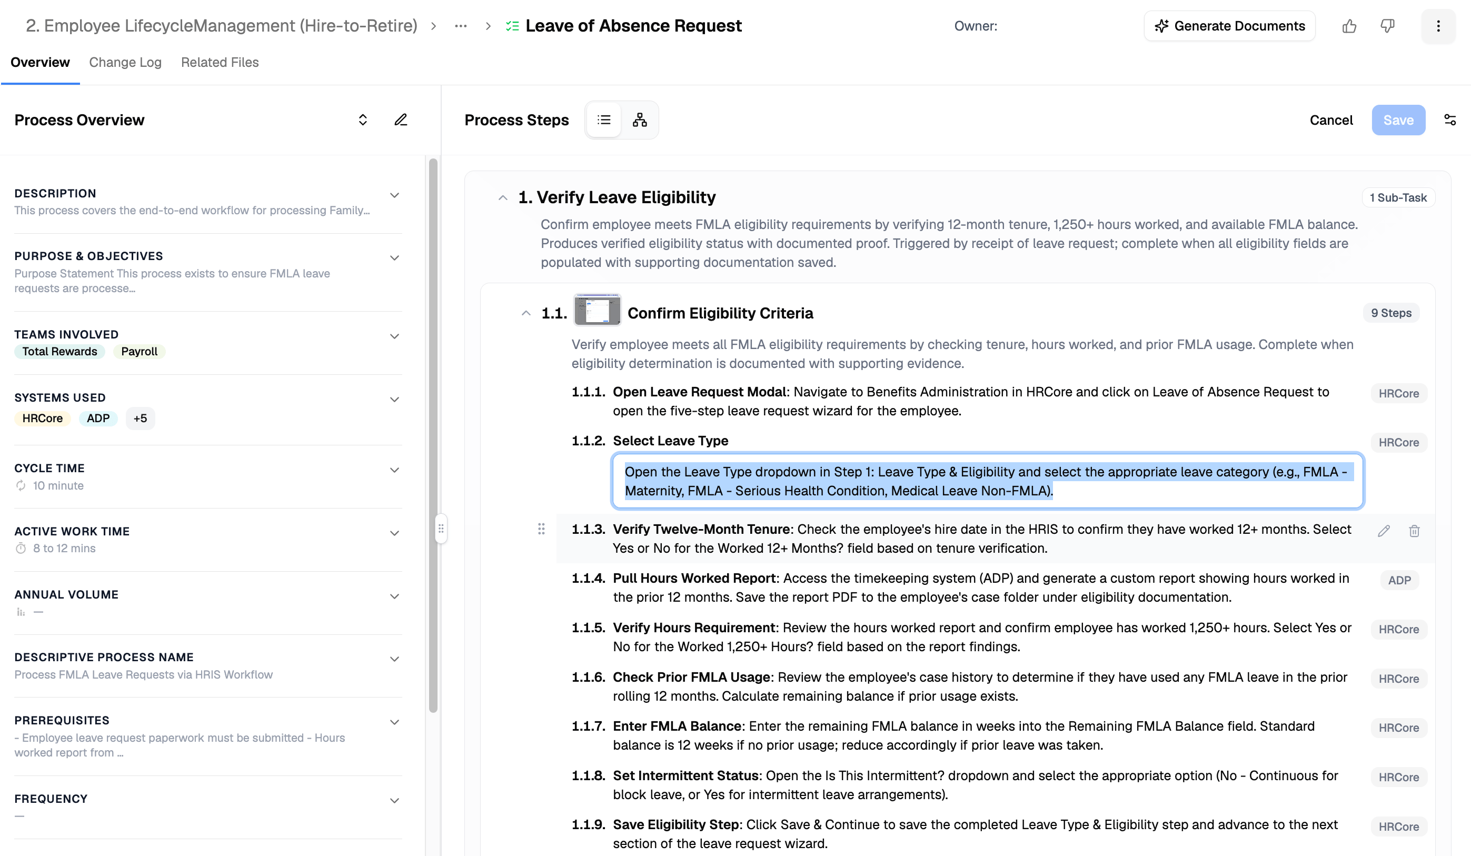This screenshot has height=856, width=1471.
Task: Expand the Frequency section
Action: (395, 801)
